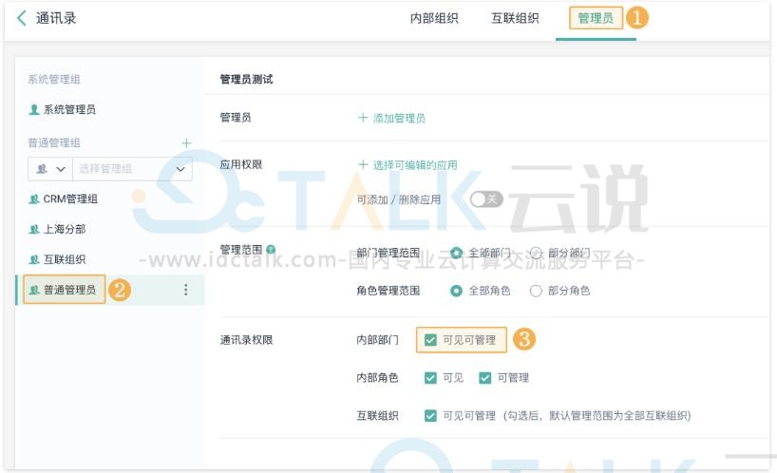Click the 应用权限 label
The image size is (777, 473).
click(241, 164)
